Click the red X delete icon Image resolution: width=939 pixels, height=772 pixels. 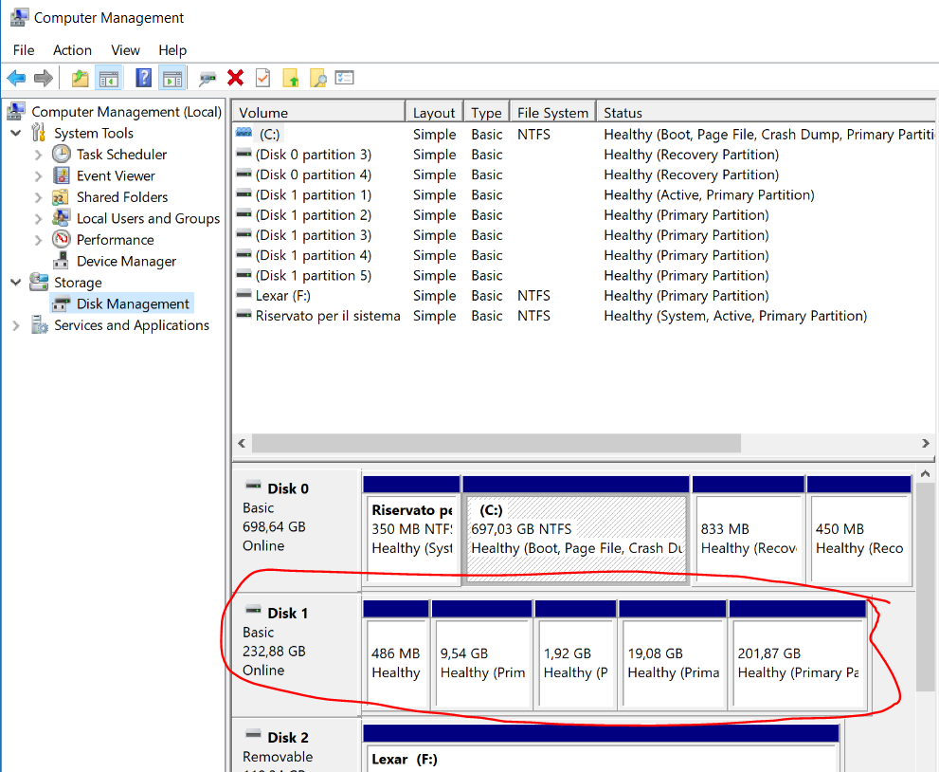(x=235, y=78)
